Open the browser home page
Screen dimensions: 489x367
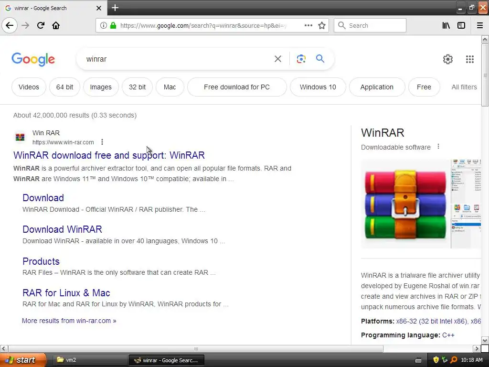(x=56, y=25)
